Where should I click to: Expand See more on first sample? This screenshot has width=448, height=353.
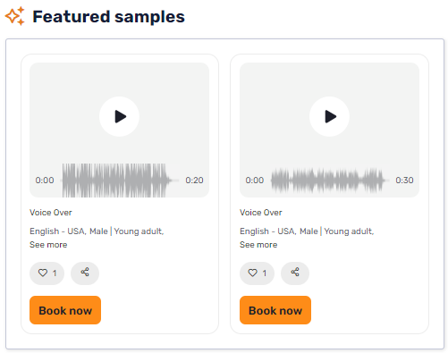coord(48,245)
